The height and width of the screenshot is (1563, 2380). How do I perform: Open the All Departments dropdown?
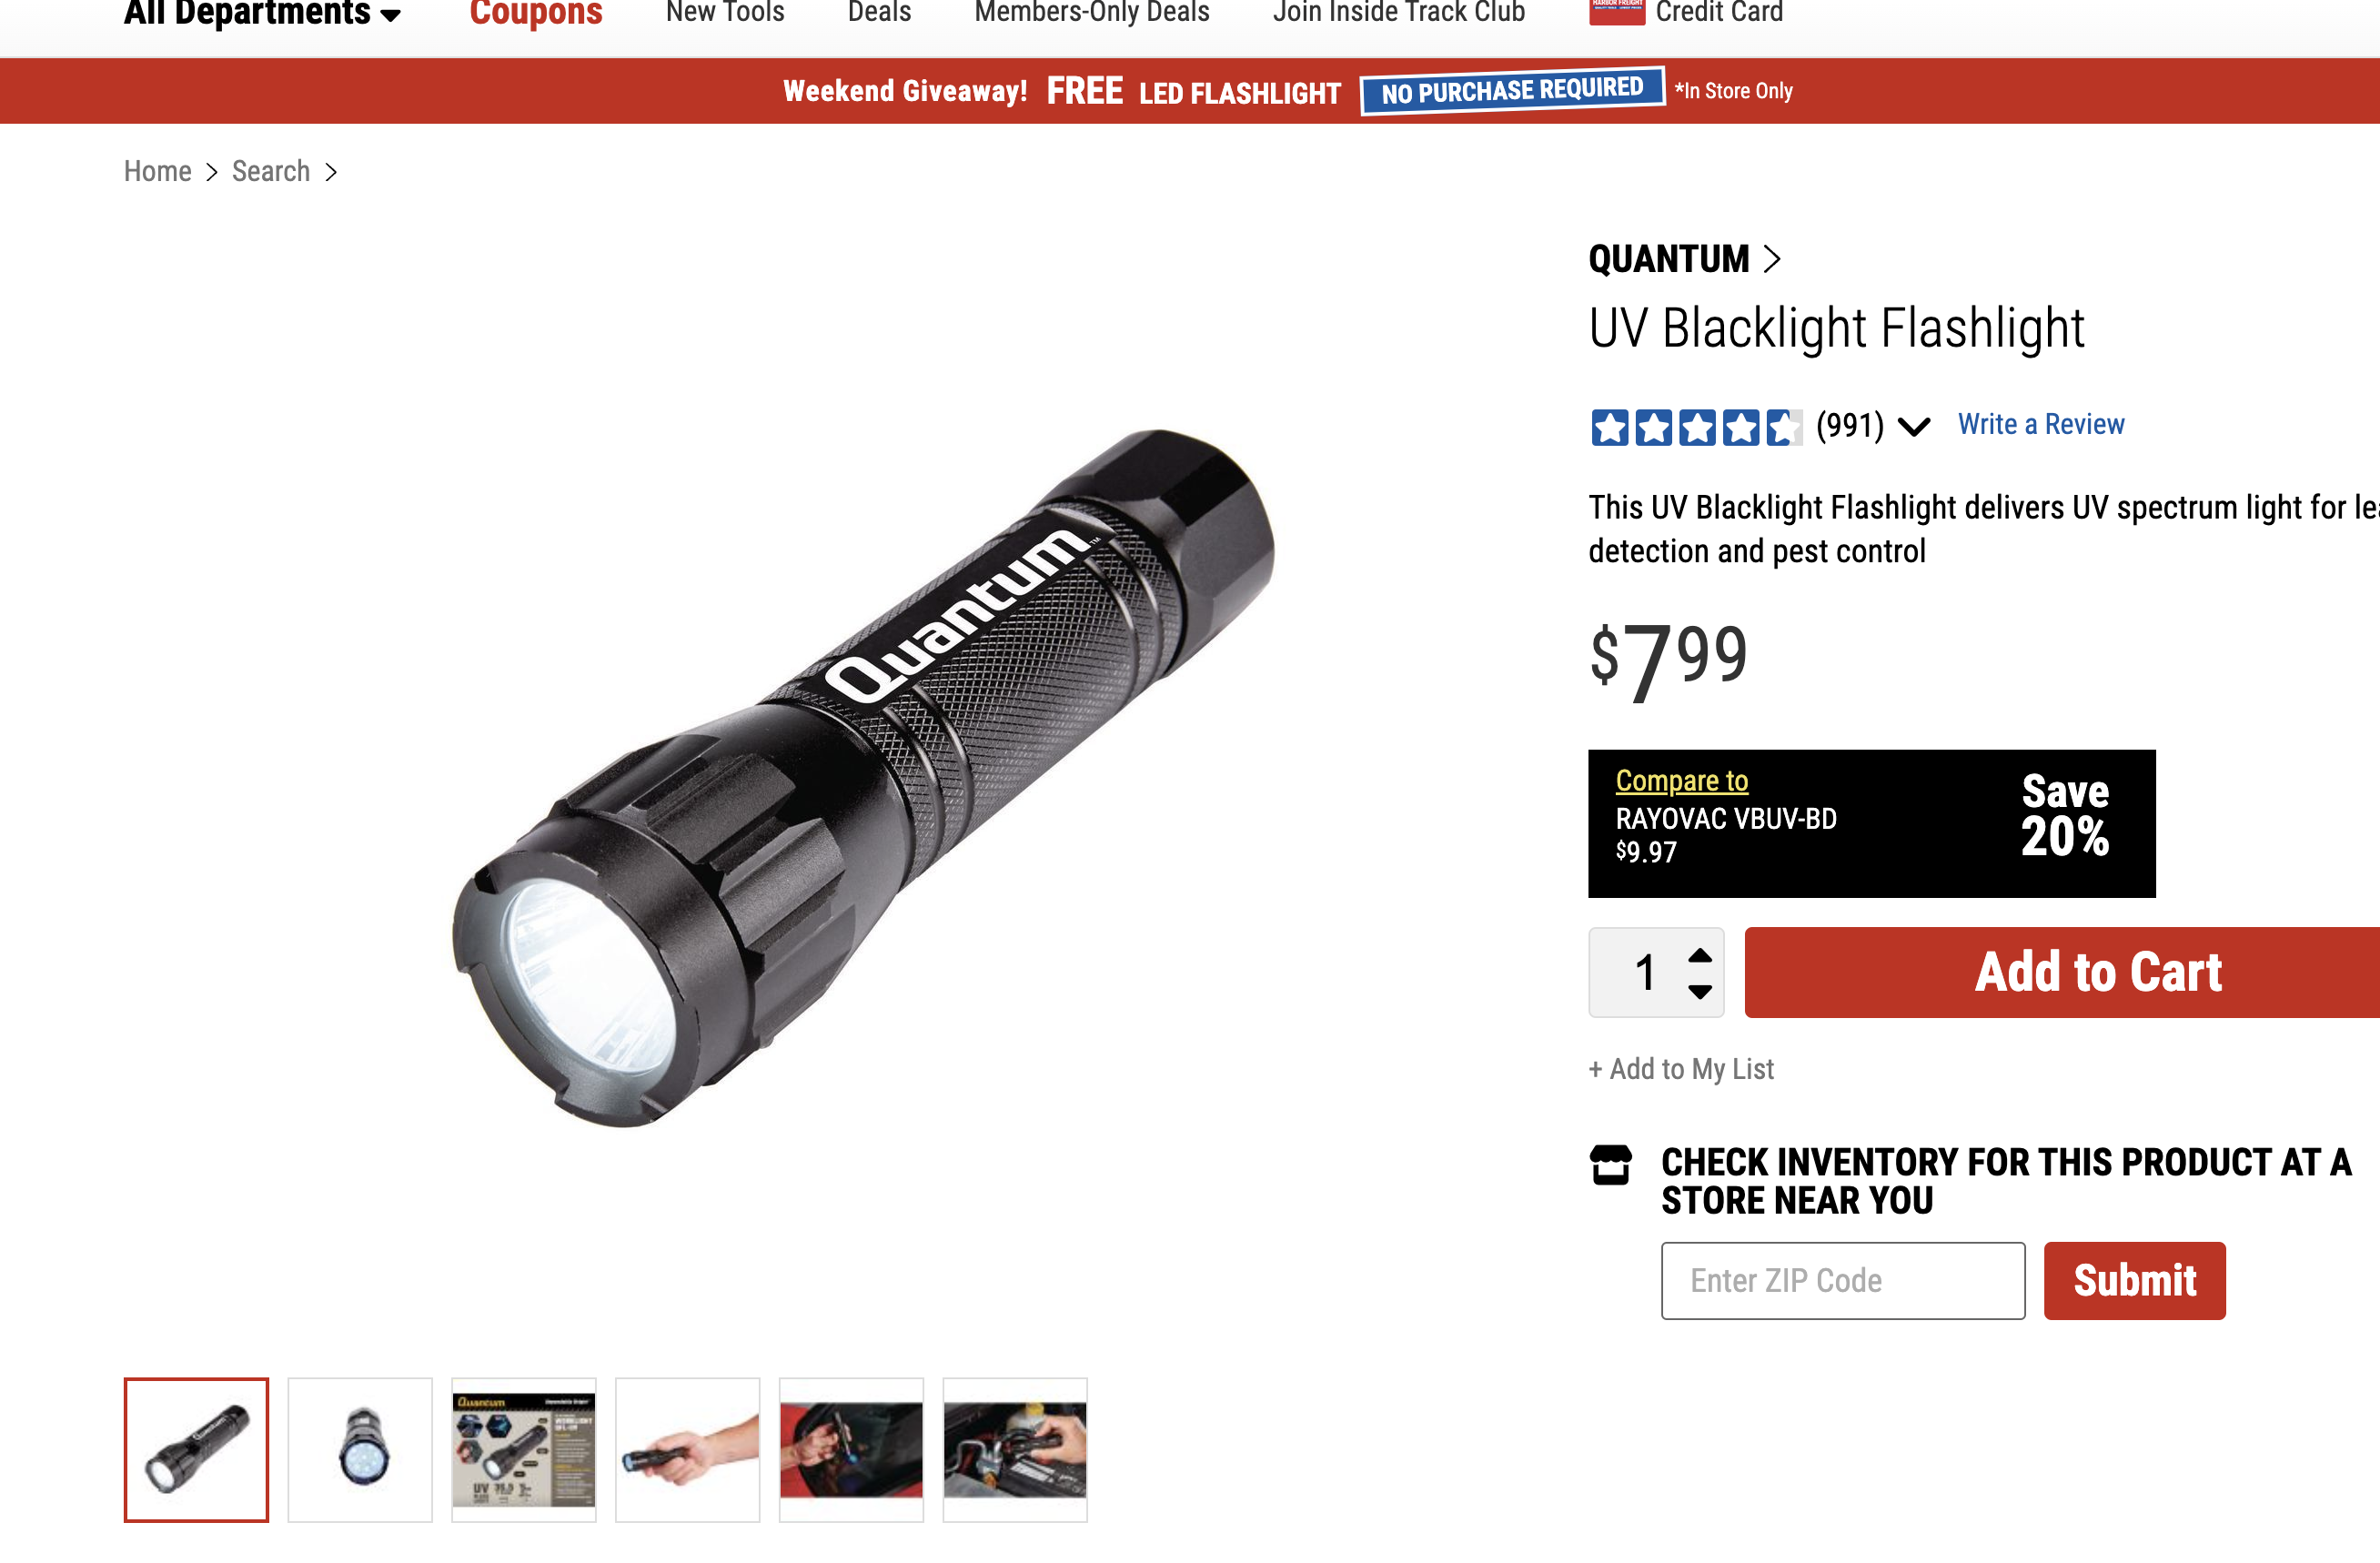tap(262, 13)
